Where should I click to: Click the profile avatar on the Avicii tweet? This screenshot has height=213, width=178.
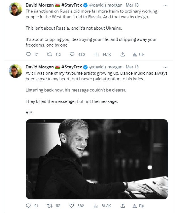[16, 71]
